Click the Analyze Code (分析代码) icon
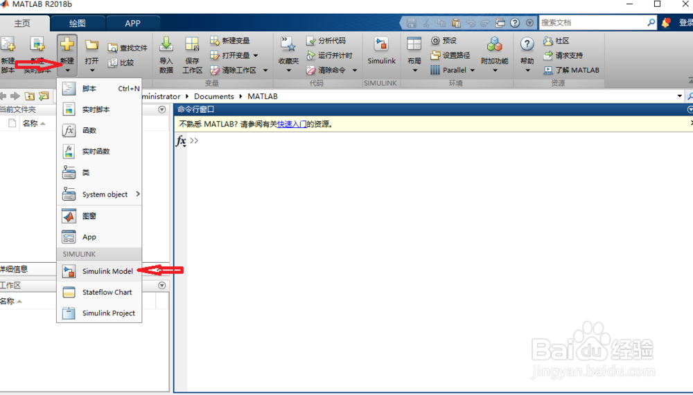The height and width of the screenshot is (395, 693). pyautogui.click(x=311, y=41)
